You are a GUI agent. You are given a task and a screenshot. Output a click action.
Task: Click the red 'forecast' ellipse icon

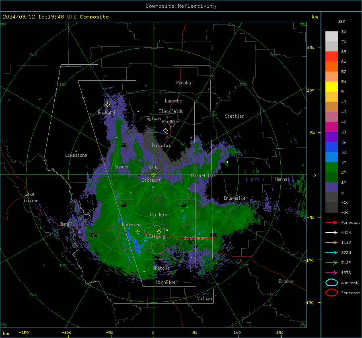(331, 293)
